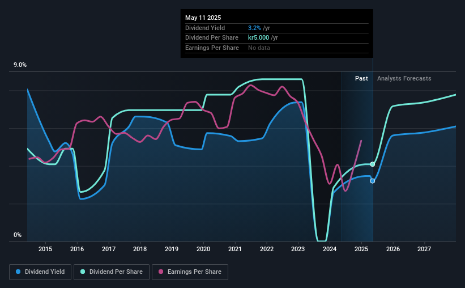The height and width of the screenshot is (288, 465).
Task: Click the 2024 x-axis label
Action: (x=330, y=249)
